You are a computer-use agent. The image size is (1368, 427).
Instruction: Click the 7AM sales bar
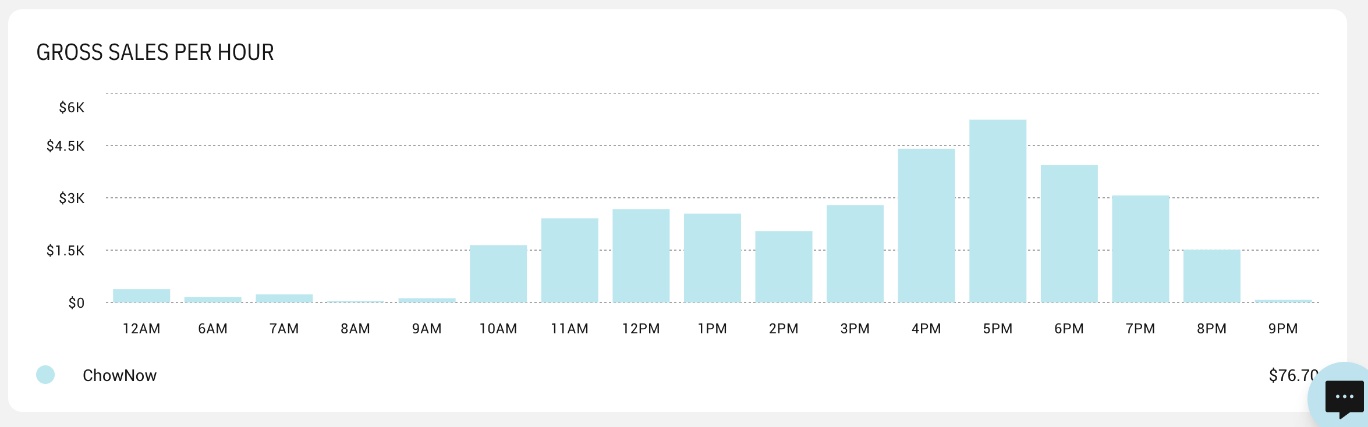(284, 298)
